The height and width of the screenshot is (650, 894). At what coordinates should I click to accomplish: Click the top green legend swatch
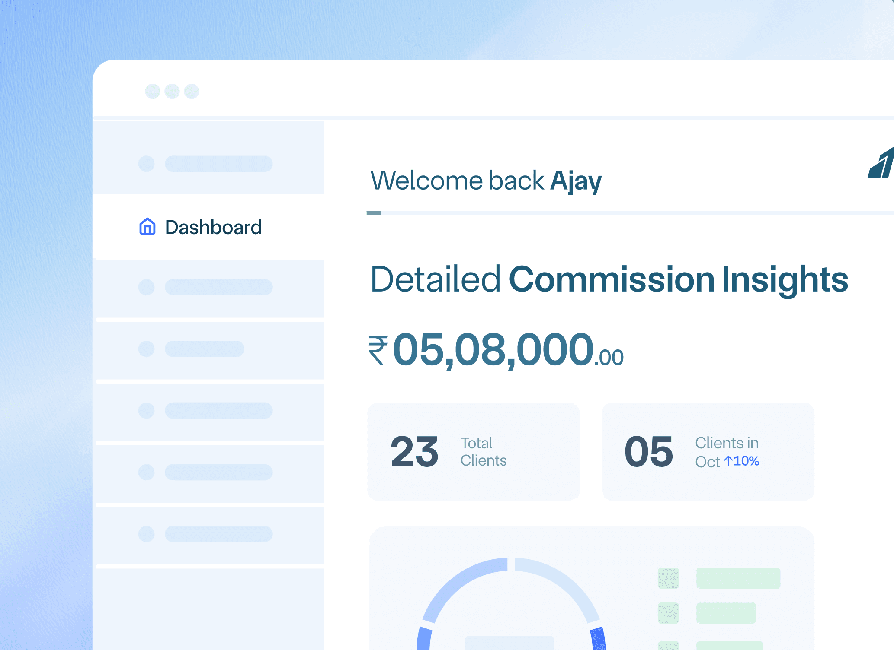coord(668,578)
